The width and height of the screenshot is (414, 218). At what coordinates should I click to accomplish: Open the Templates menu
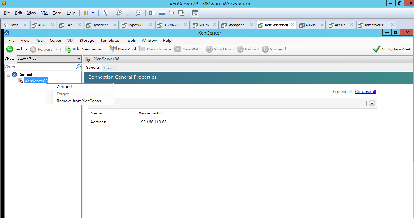110,41
